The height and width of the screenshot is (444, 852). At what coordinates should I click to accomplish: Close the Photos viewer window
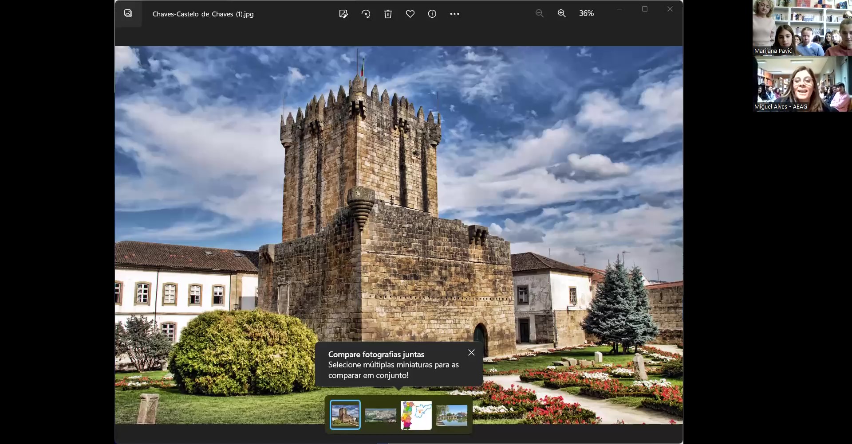tap(670, 9)
